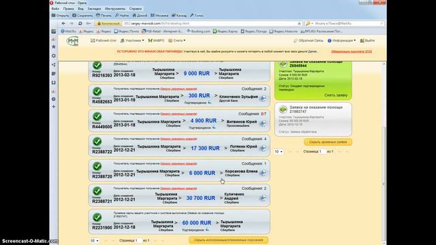This screenshot has width=436, height=245.
Task: Click the star icon in Opera sidebar
Action: pyautogui.click(x=54, y=47)
